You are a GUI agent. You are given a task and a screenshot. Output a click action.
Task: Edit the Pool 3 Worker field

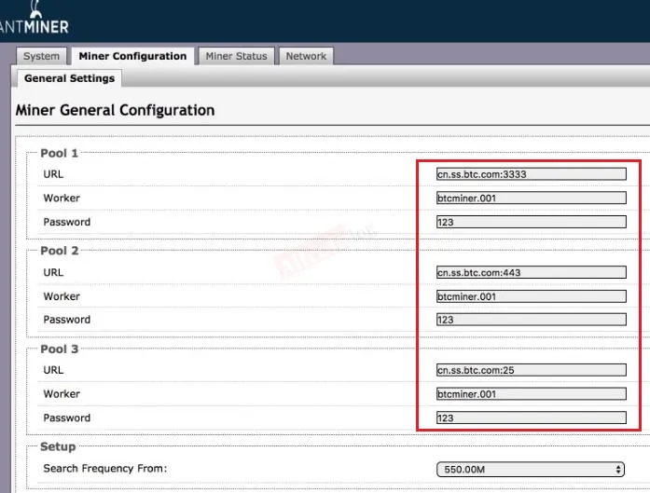tap(531, 393)
